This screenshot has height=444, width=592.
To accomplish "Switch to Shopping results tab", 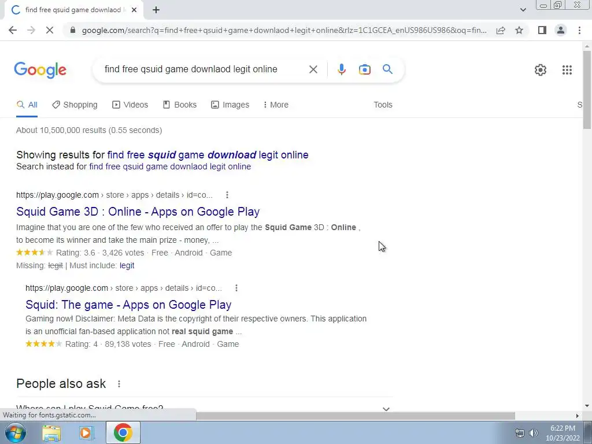I will pyautogui.click(x=75, y=105).
